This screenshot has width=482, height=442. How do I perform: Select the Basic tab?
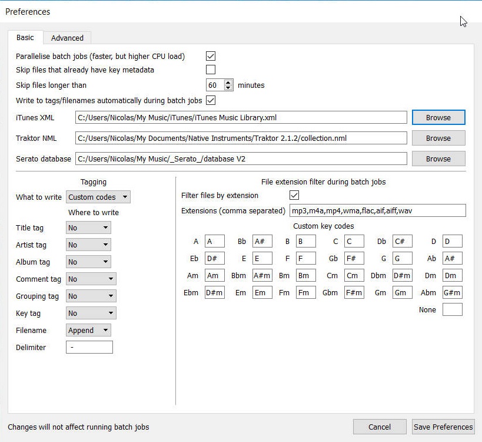[x=25, y=37]
